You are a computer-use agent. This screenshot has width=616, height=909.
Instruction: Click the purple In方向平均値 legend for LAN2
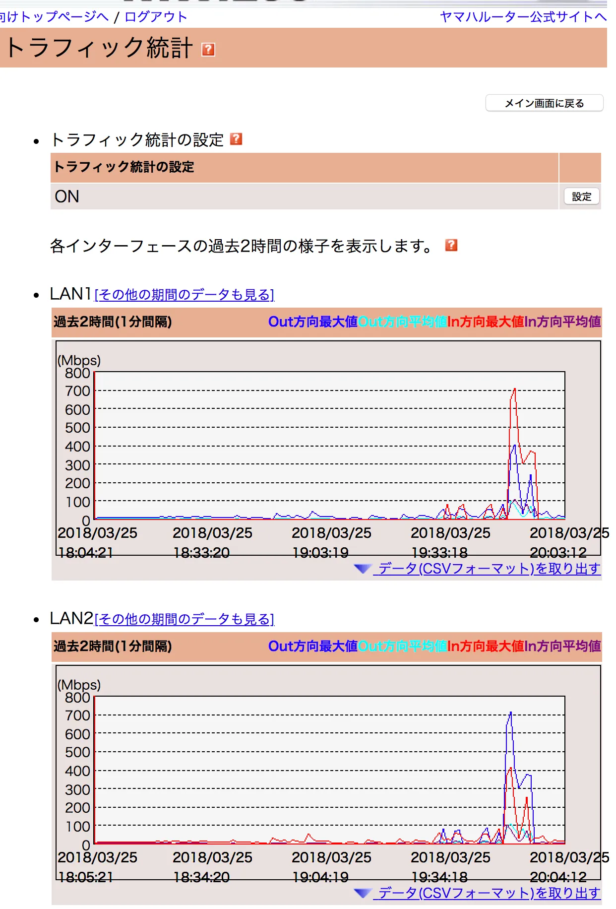point(562,647)
